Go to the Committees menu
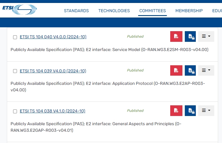 pyautogui.click(x=152, y=11)
